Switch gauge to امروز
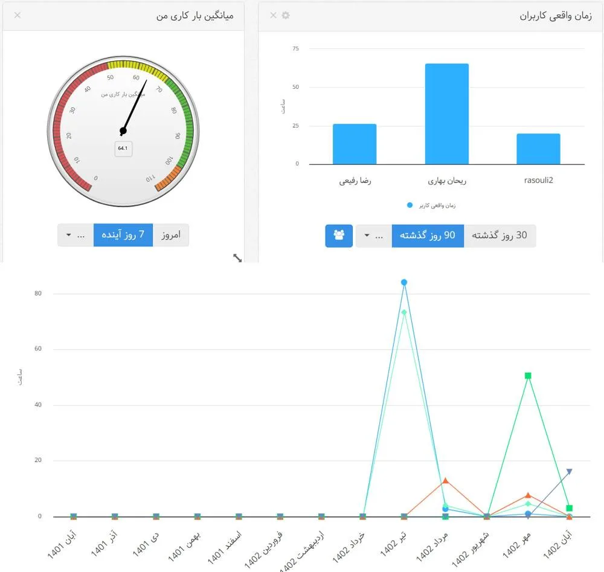This screenshot has height=572, width=604. pos(171,235)
